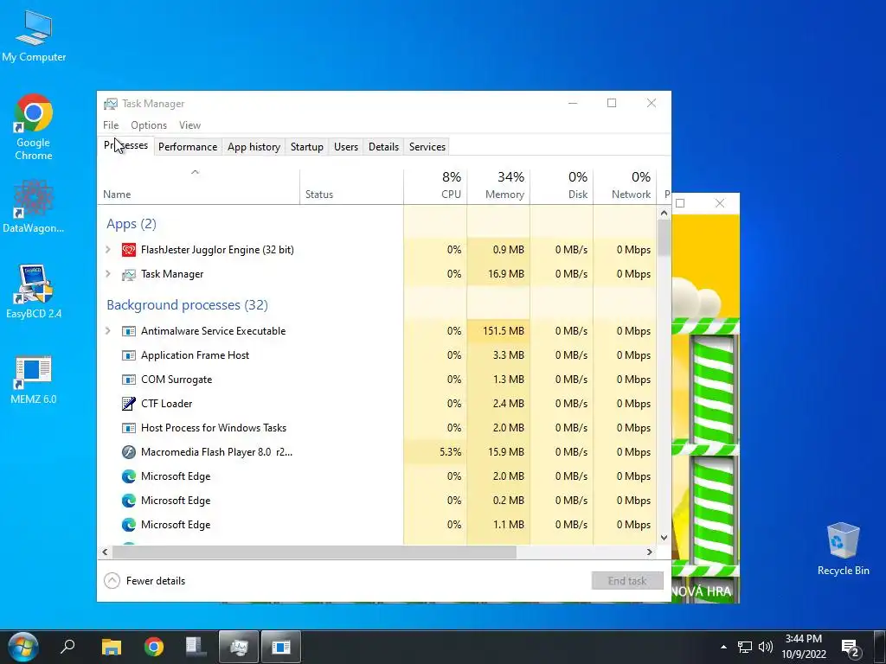The image size is (886, 664).
Task: Open the notification center icon
Action: 850,648
